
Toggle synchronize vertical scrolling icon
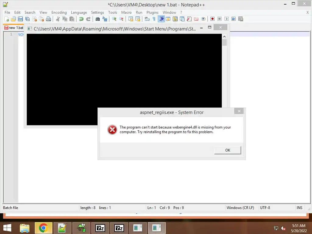tap(130, 19)
